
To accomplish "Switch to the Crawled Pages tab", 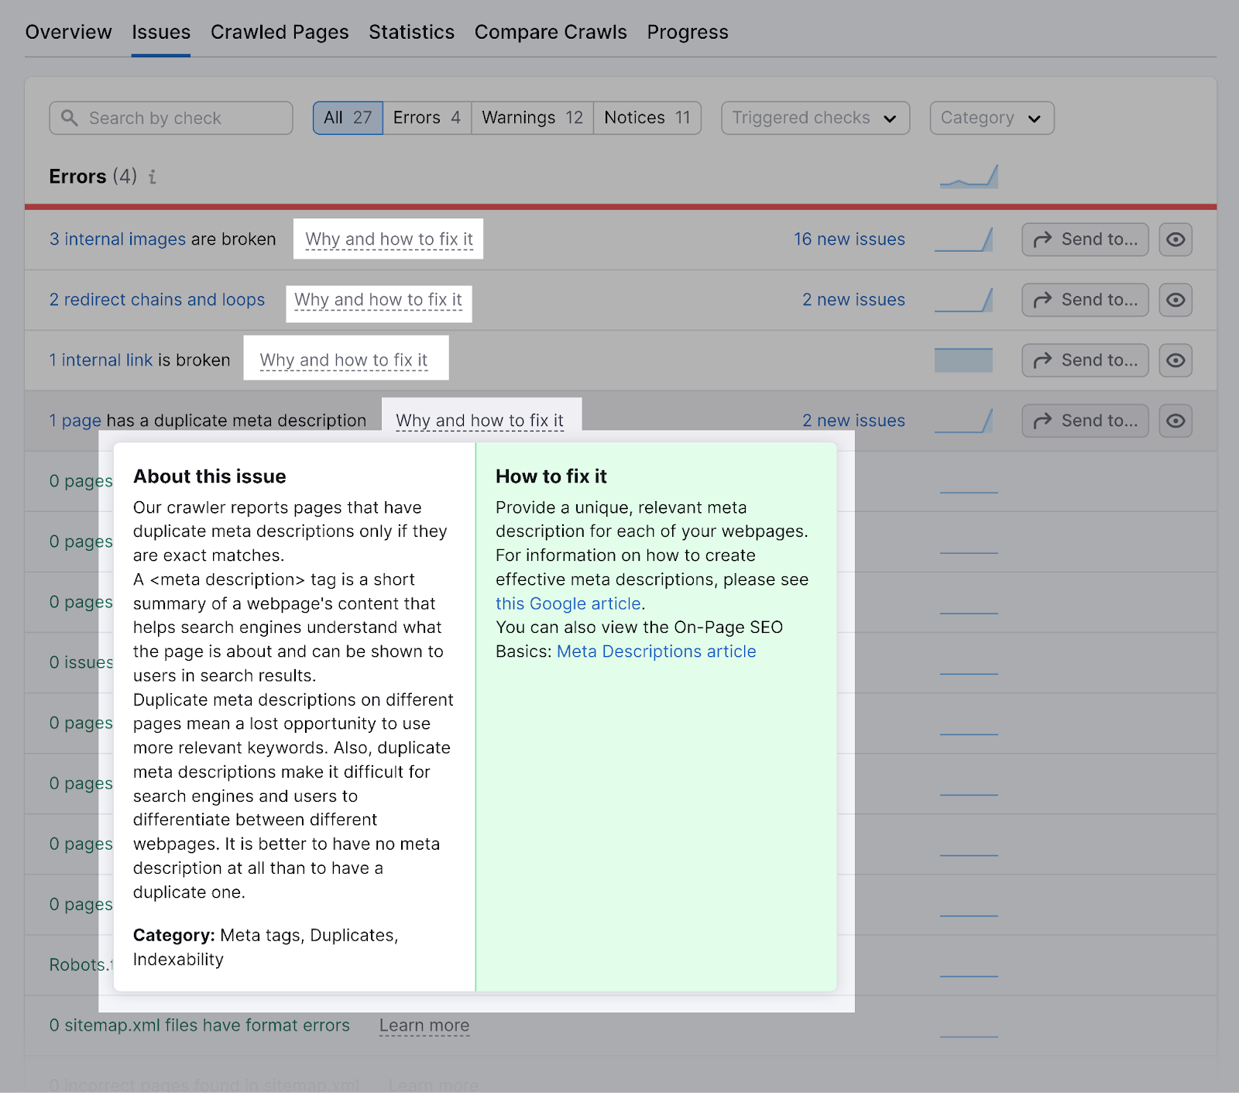I will [x=280, y=32].
